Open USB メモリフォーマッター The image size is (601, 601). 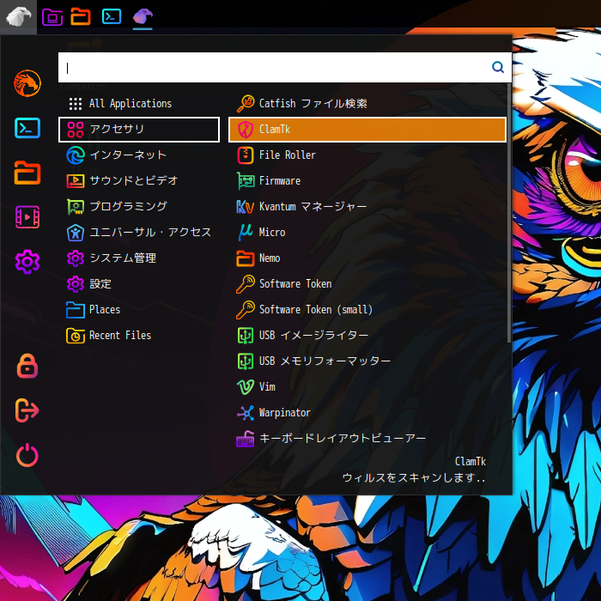pos(367,361)
